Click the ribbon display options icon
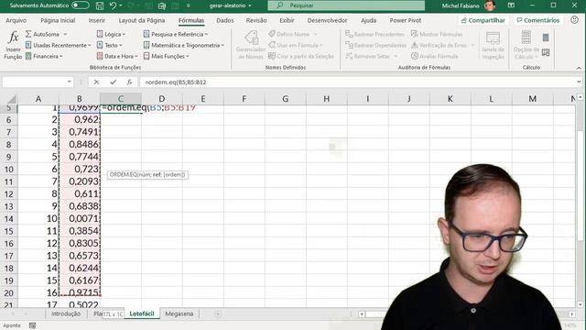Viewport: 586px width, 330px height. click(x=511, y=5)
